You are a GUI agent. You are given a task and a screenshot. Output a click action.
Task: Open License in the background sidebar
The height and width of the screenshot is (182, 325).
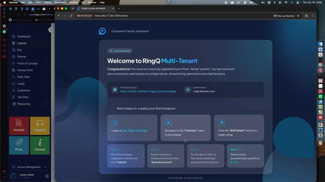(22, 43)
